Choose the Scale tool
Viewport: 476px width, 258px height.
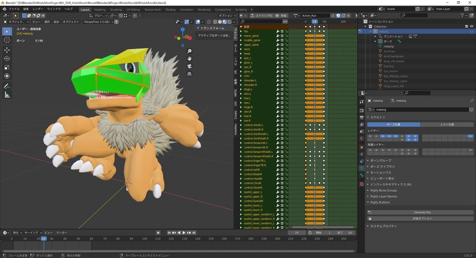[x=7, y=67]
